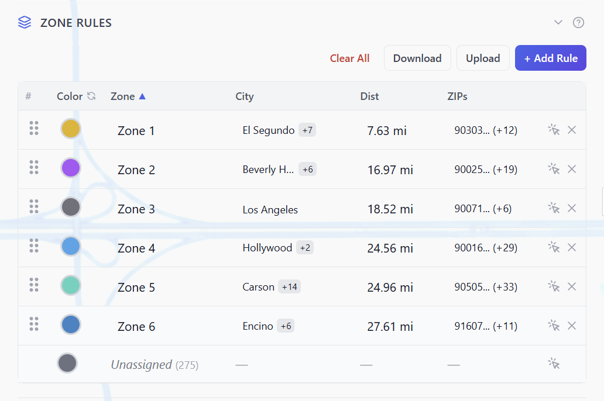Click the City column header
The width and height of the screenshot is (604, 401).
245,96
